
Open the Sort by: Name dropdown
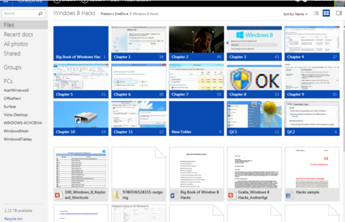click(295, 14)
